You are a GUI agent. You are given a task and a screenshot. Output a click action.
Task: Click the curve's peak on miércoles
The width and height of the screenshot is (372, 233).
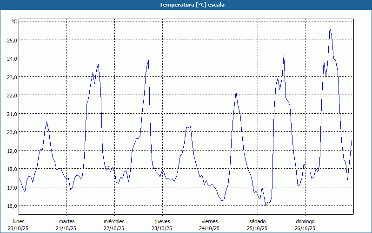tap(148, 60)
